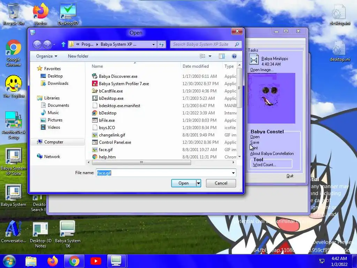Select Babya Discoverer.exe file

(118, 76)
